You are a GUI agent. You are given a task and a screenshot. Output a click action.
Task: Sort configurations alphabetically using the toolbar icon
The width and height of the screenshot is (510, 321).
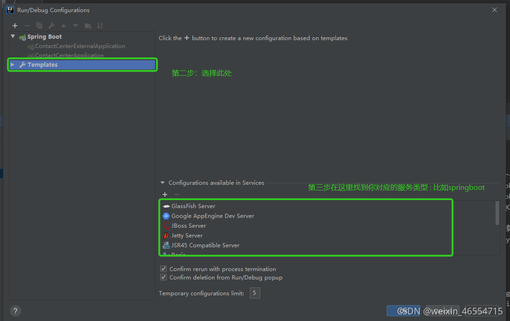[100, 26]
